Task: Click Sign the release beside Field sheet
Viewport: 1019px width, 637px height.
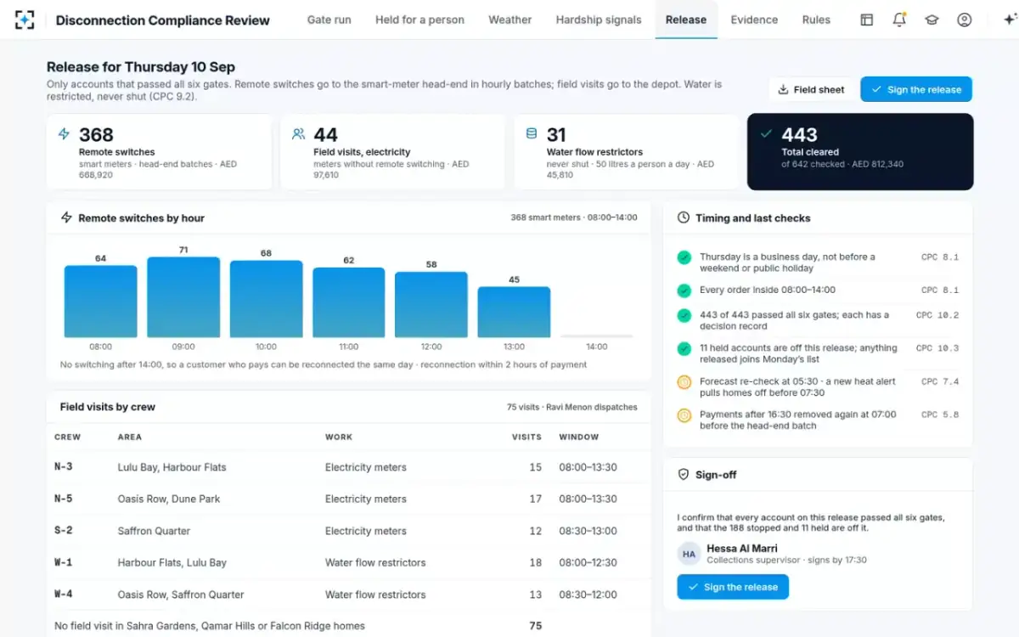Action: [916, 89]
